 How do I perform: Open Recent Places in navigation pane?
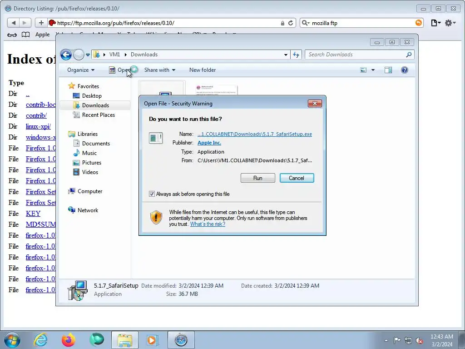(98, 115)
